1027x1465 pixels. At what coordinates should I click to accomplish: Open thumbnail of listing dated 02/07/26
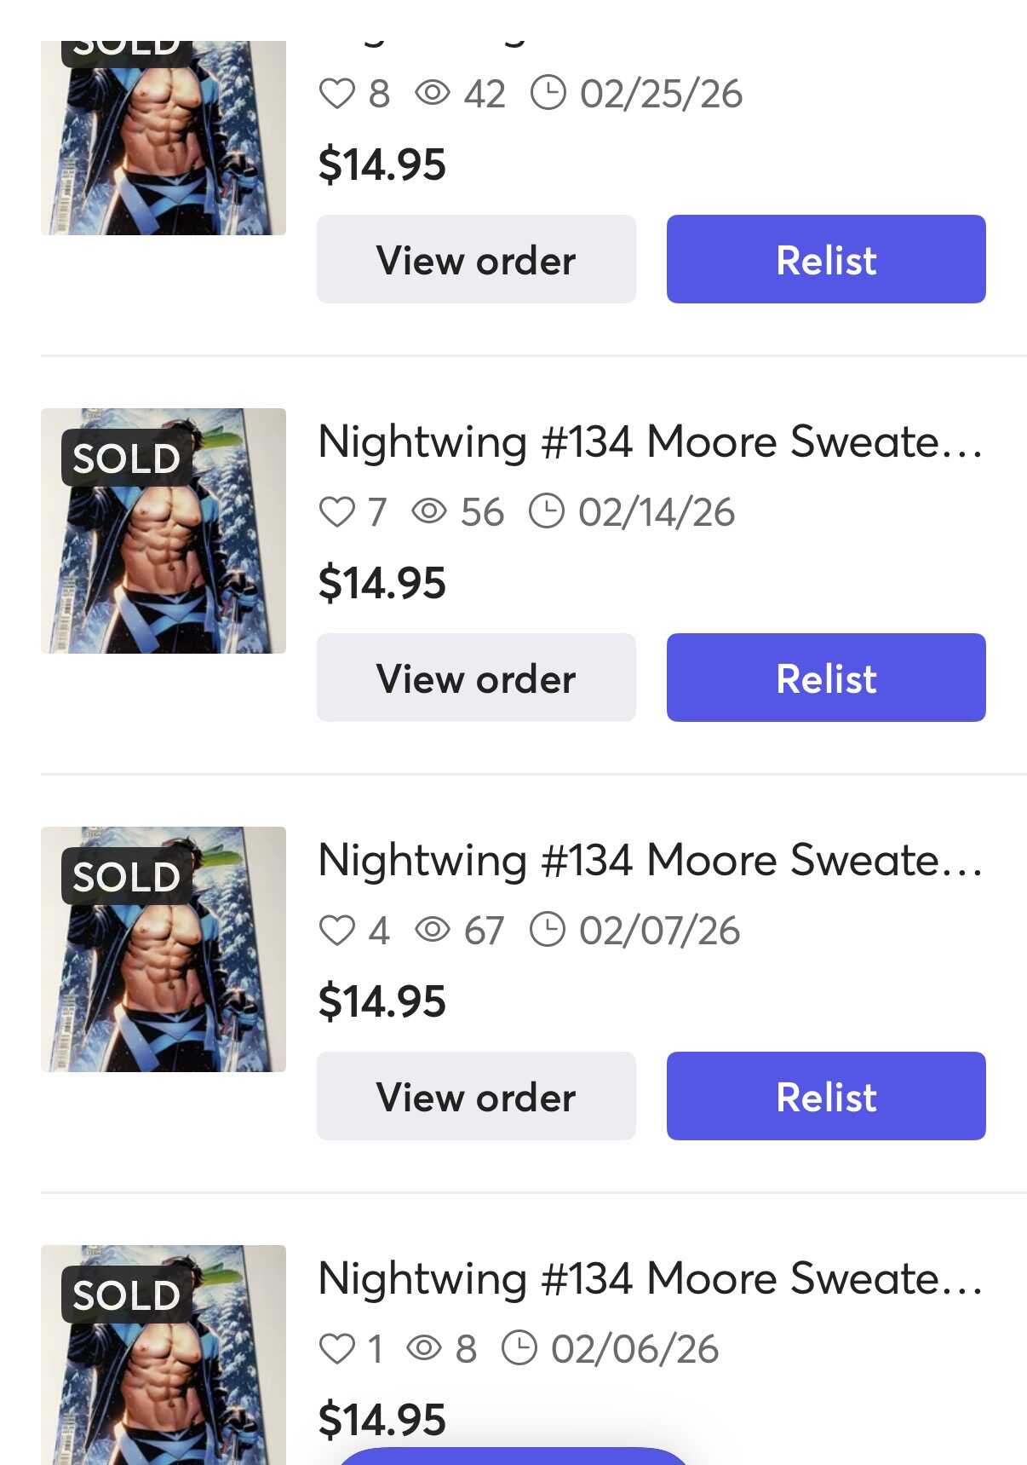click(x=164, y=949)
